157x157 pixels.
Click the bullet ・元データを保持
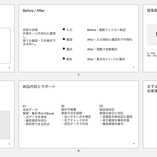click(35, 117)
